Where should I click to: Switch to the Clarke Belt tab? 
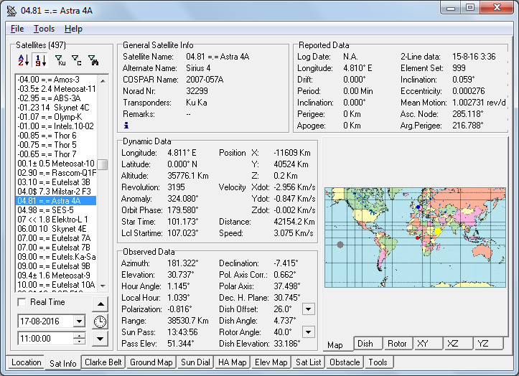click(103, 362)
